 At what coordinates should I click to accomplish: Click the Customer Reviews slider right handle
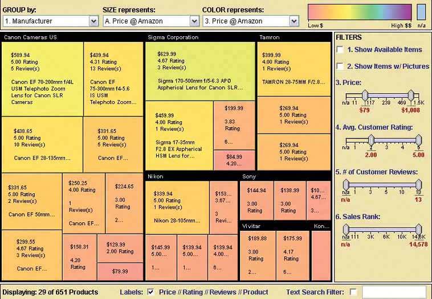pos(418,184)
